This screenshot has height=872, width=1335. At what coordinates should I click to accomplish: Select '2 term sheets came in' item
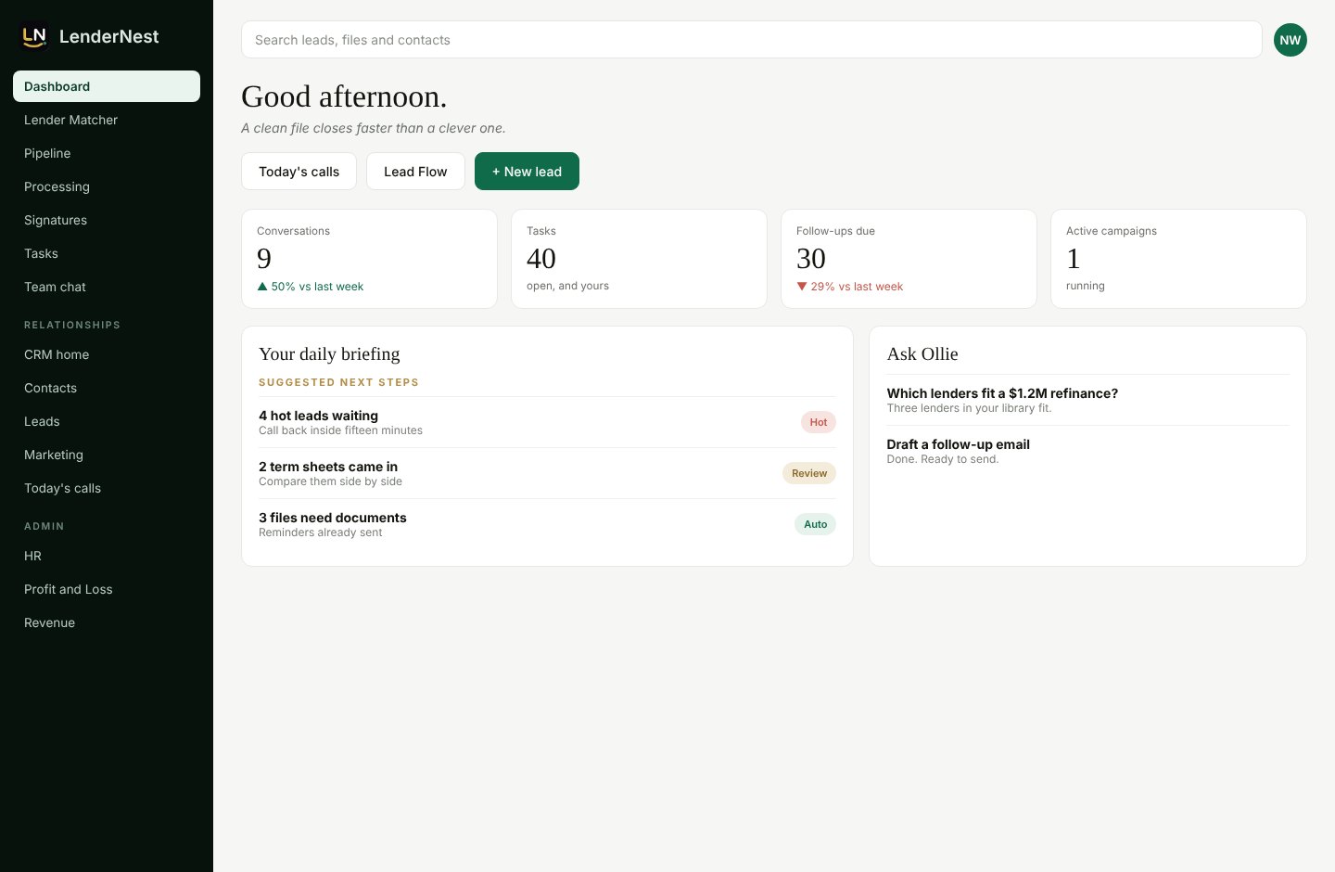click(x=547, y=473)
